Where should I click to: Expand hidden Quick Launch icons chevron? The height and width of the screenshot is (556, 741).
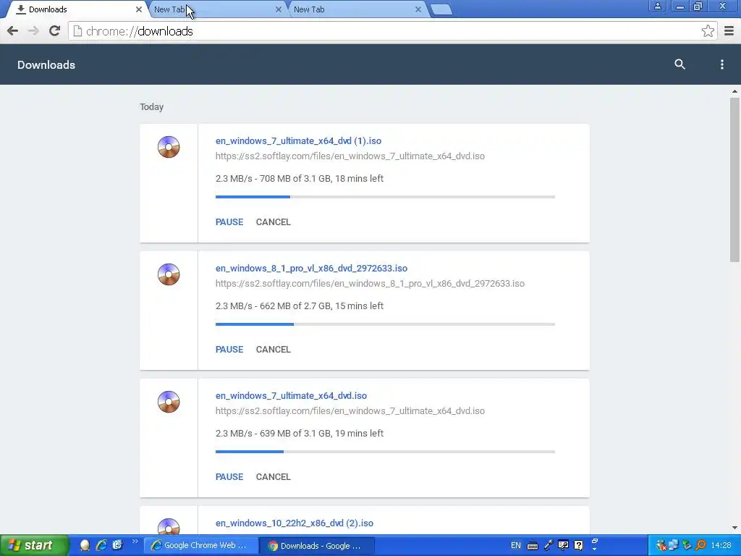tap(135, 542)
